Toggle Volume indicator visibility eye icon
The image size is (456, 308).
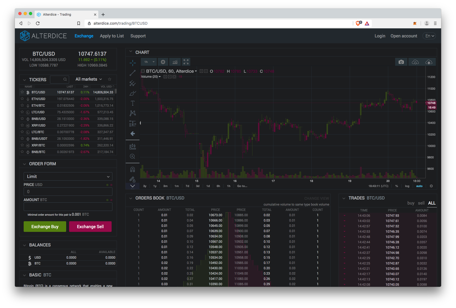click(x=165, y=77)
